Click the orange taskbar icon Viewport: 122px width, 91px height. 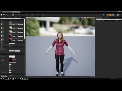8,79
